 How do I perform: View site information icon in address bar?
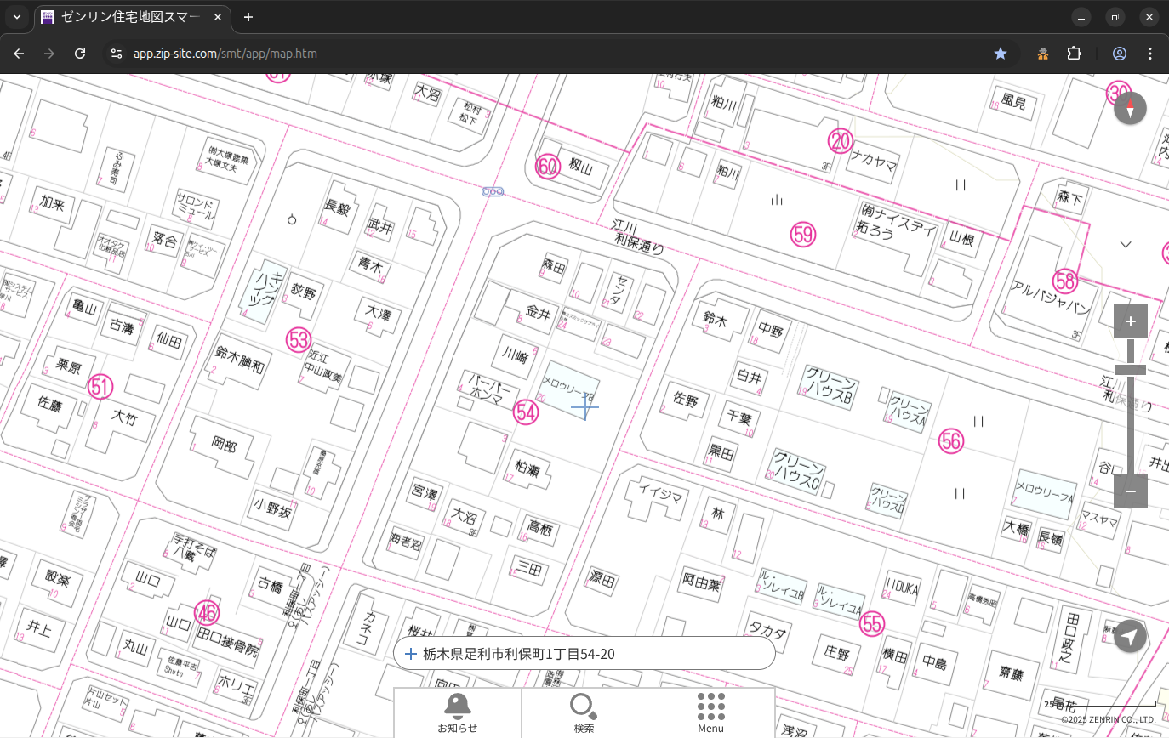[x=117, y=54]
